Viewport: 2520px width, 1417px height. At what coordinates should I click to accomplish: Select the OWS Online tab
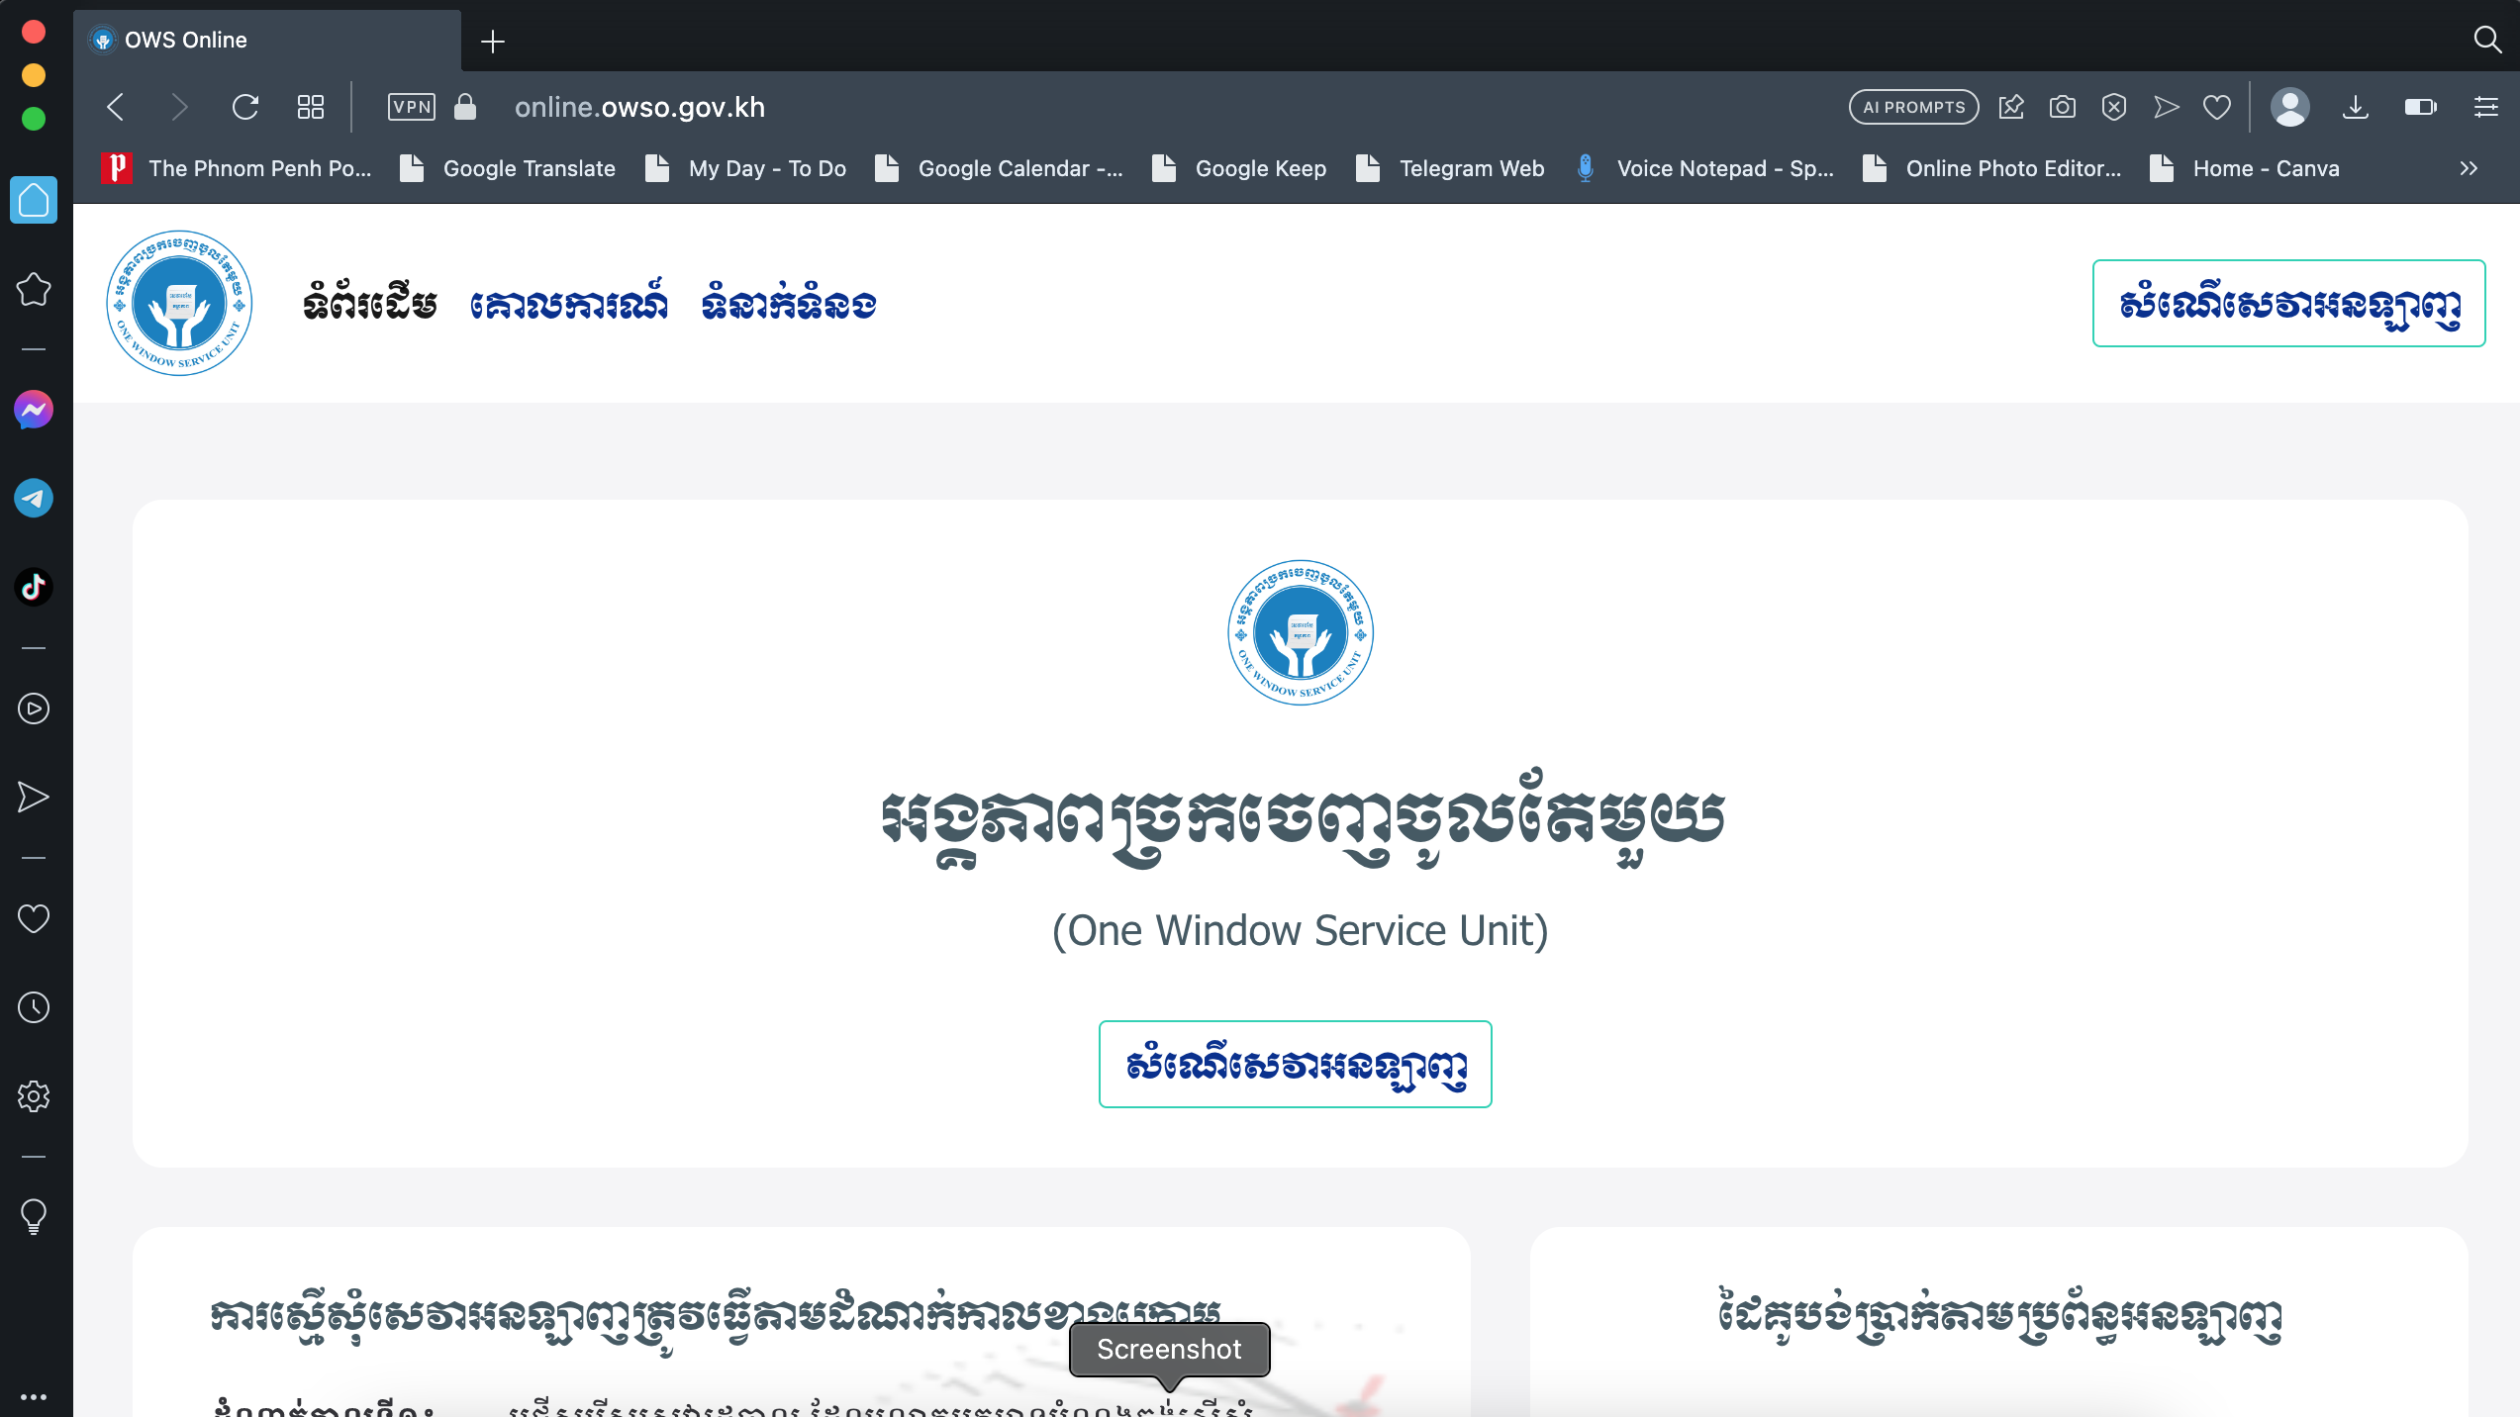[x=267, y=40]
